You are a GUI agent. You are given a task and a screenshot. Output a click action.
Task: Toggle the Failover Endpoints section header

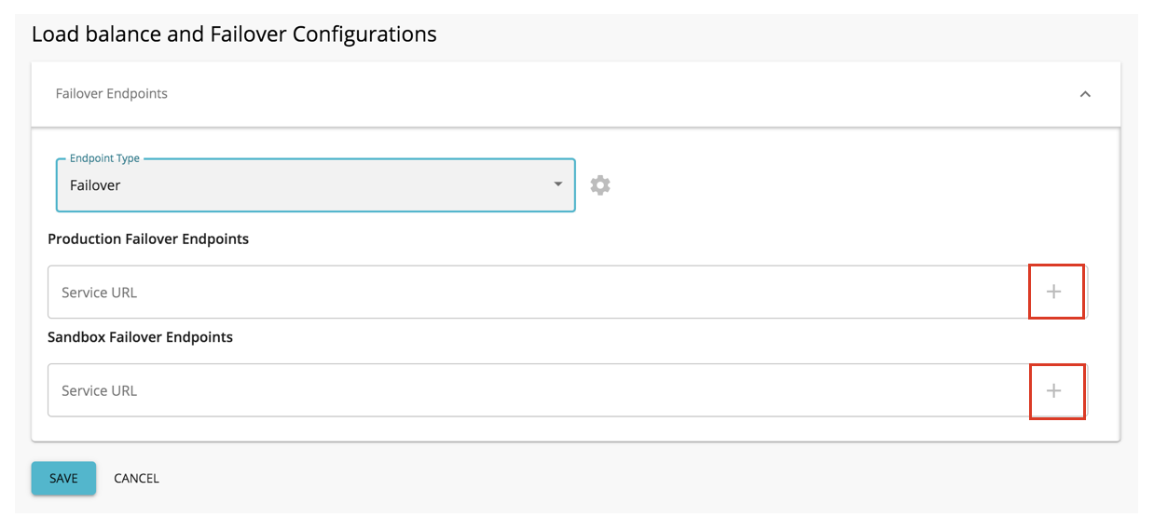click(x=559, y=94)
